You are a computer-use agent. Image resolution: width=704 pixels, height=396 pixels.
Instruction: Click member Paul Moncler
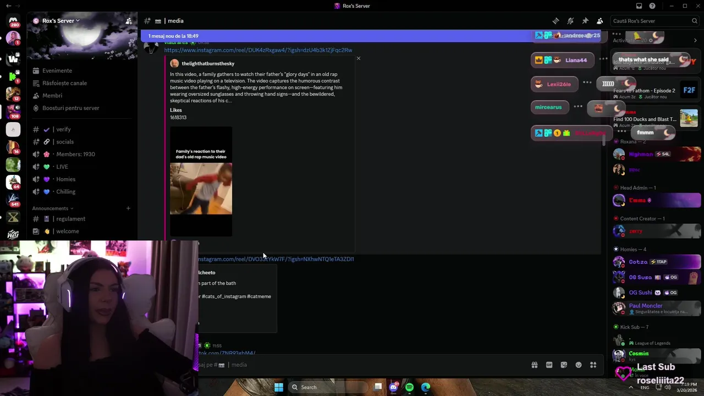[x=656, y=308]
